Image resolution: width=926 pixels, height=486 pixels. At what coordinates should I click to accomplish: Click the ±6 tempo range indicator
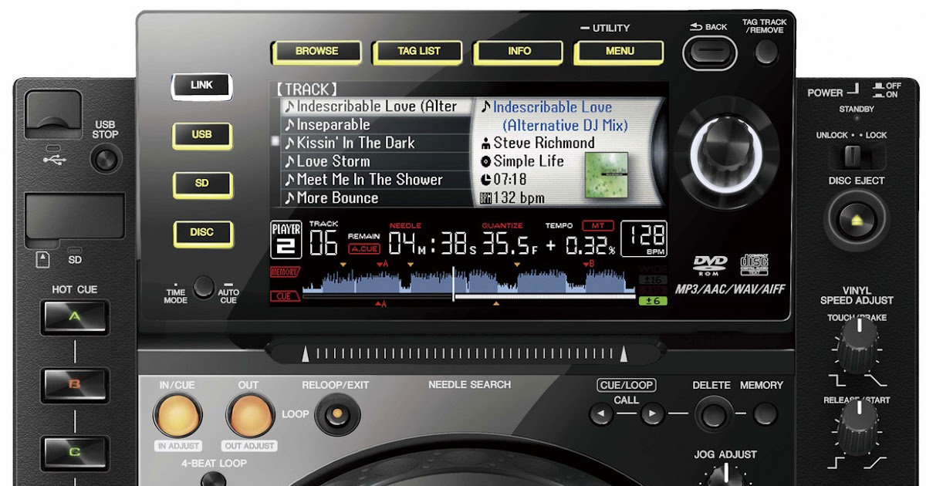coord(653,300)
